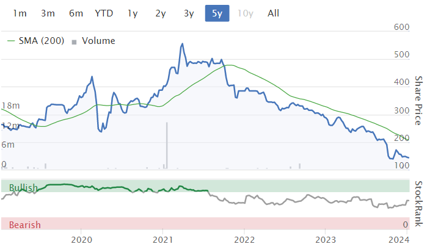Click the 2021 x-axis label

click(x=162, y=240)
